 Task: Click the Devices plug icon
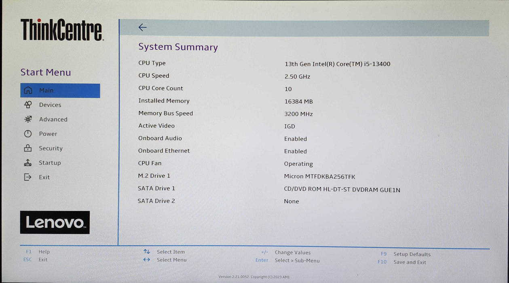coord(28,105)
